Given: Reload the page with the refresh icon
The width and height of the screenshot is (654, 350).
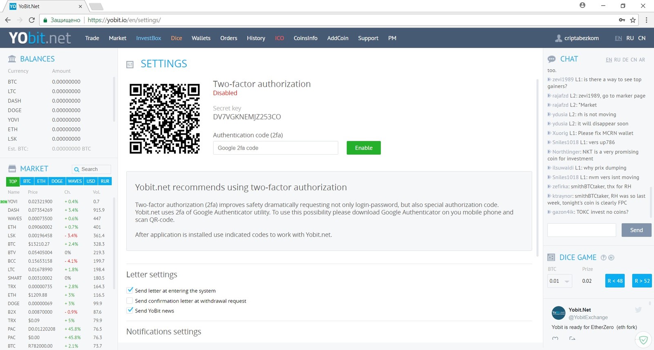Looking at the screenshot, I should pos(31,20).
